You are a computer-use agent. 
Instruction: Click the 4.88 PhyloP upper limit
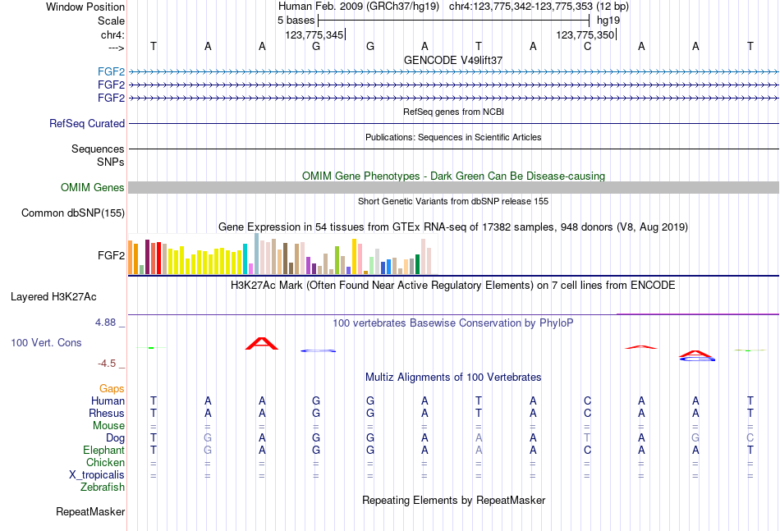105,323
